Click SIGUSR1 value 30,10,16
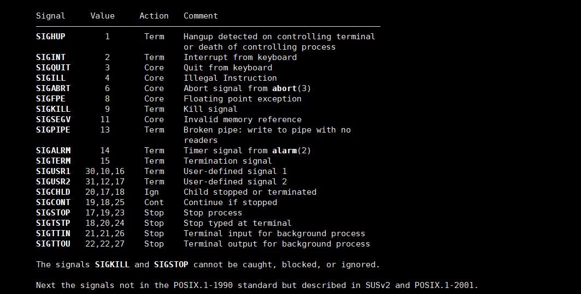This screenshot has width=581, height=294. [x=105, y=171]
